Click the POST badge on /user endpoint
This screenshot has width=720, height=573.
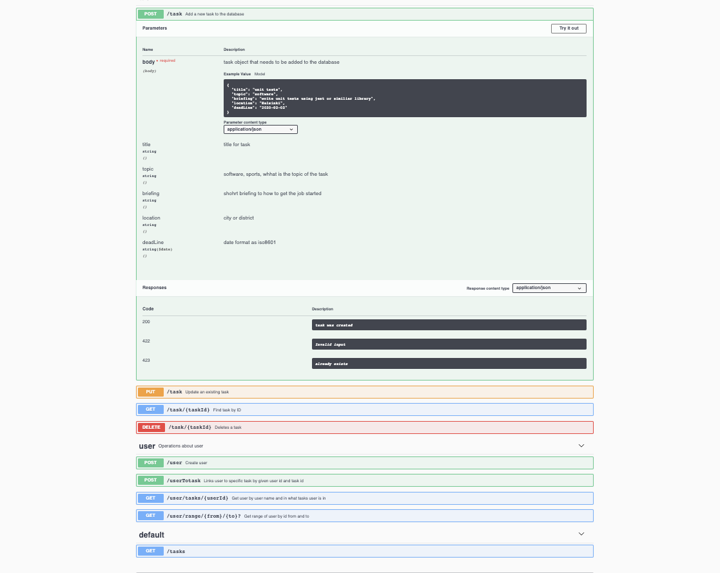coord(150,462)
